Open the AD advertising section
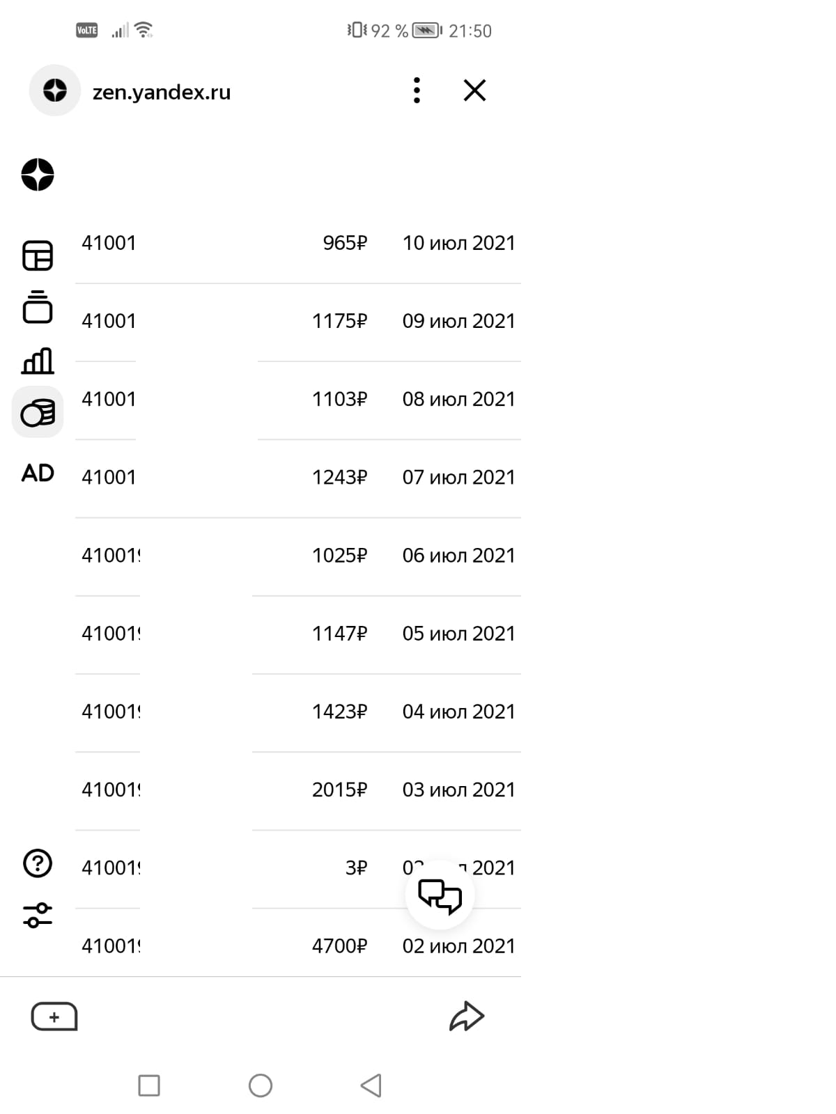 38,473
